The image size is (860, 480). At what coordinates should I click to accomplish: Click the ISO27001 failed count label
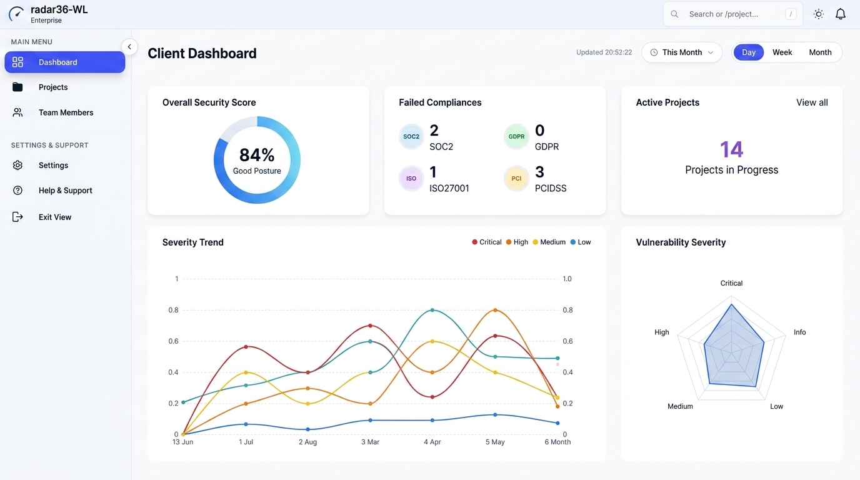pyautogui.click(x=449, y=188)
